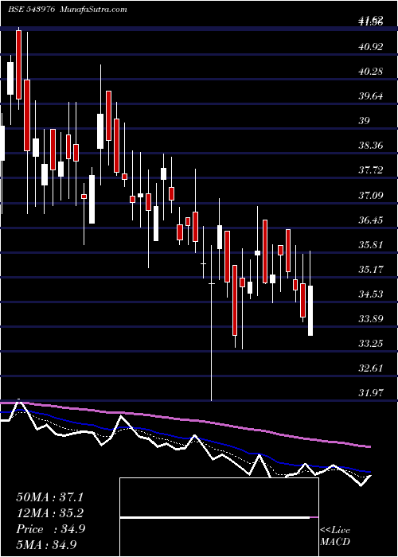Click the 12MA : 35.2 readout
The image size is (398, 557).
[49, 513]
